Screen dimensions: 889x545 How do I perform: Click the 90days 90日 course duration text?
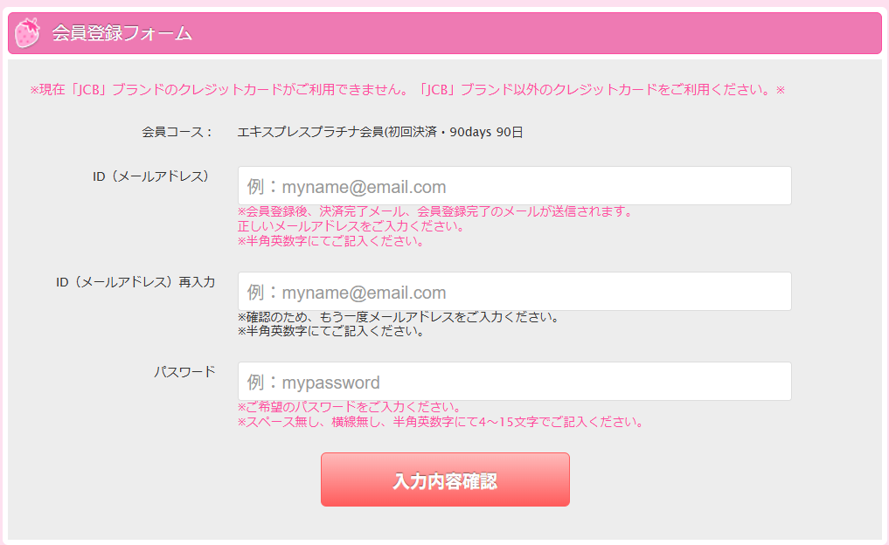(492, 133)
